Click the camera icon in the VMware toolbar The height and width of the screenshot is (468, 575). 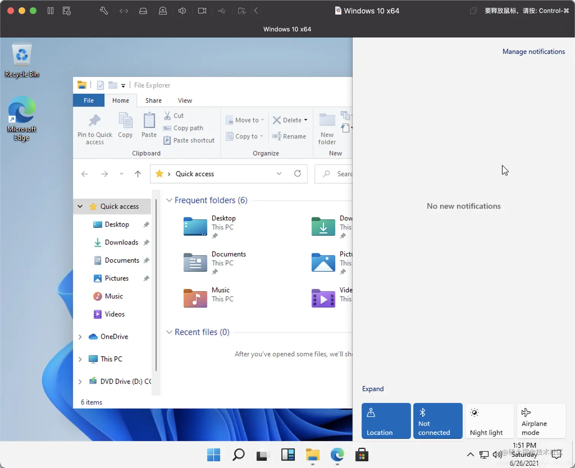(202, 11)
